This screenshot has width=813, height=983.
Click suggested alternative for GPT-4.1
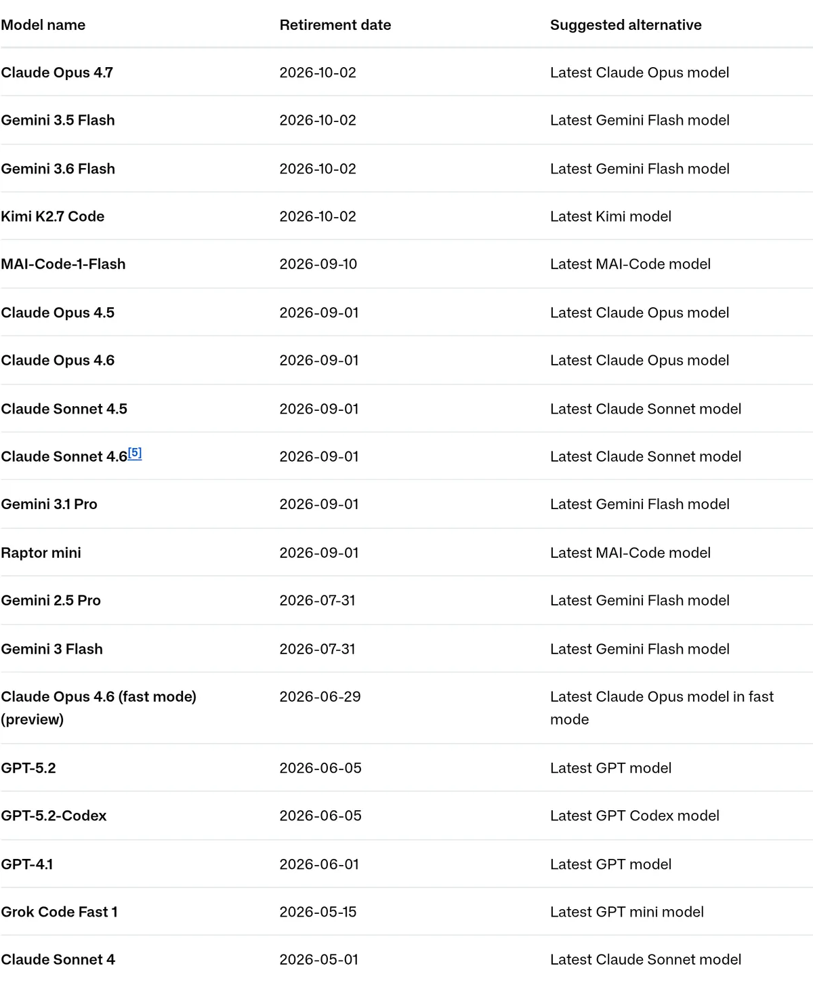[x=611, y=864]
